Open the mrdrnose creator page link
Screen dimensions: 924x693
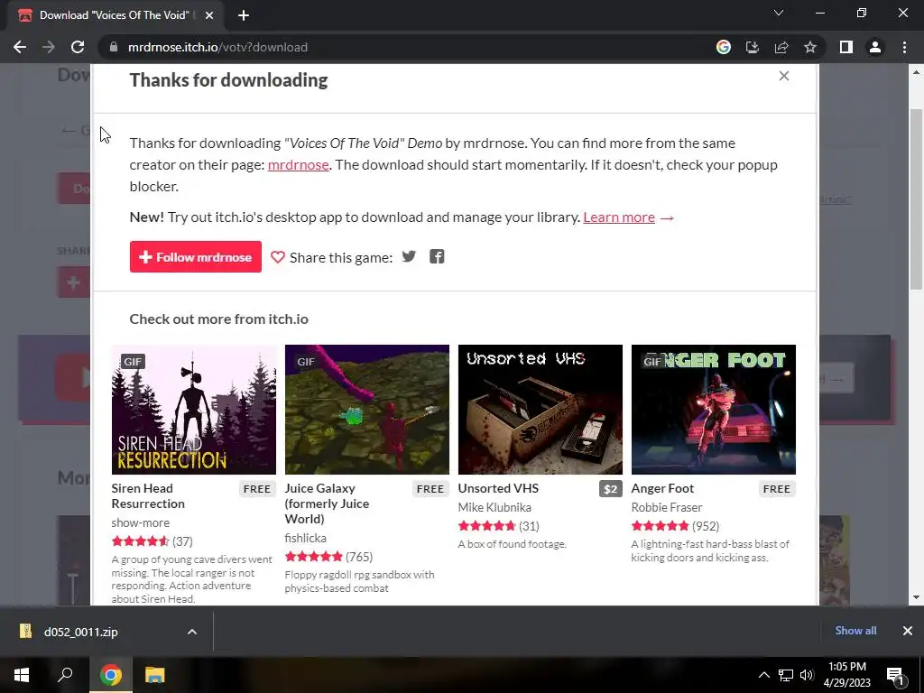298,164
